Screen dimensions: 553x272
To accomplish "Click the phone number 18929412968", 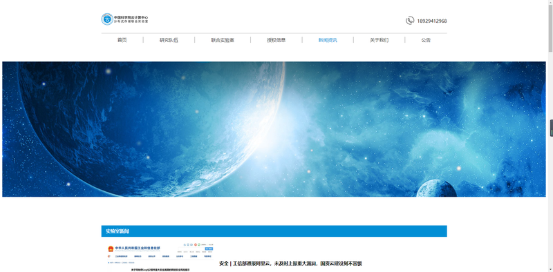I will (431, 21).
